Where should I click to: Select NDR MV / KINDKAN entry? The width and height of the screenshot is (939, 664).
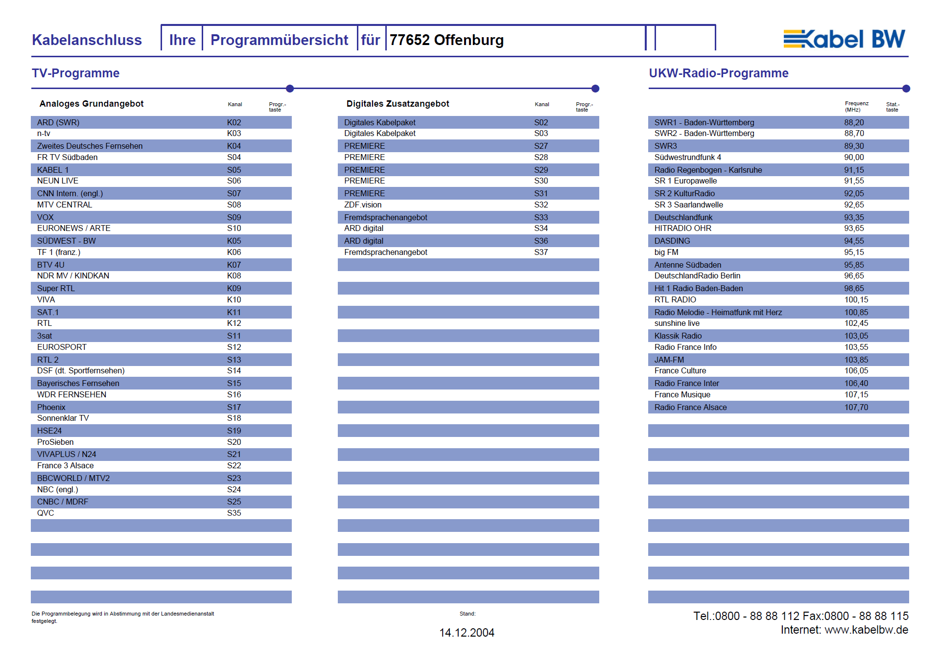tap(161, 276)
